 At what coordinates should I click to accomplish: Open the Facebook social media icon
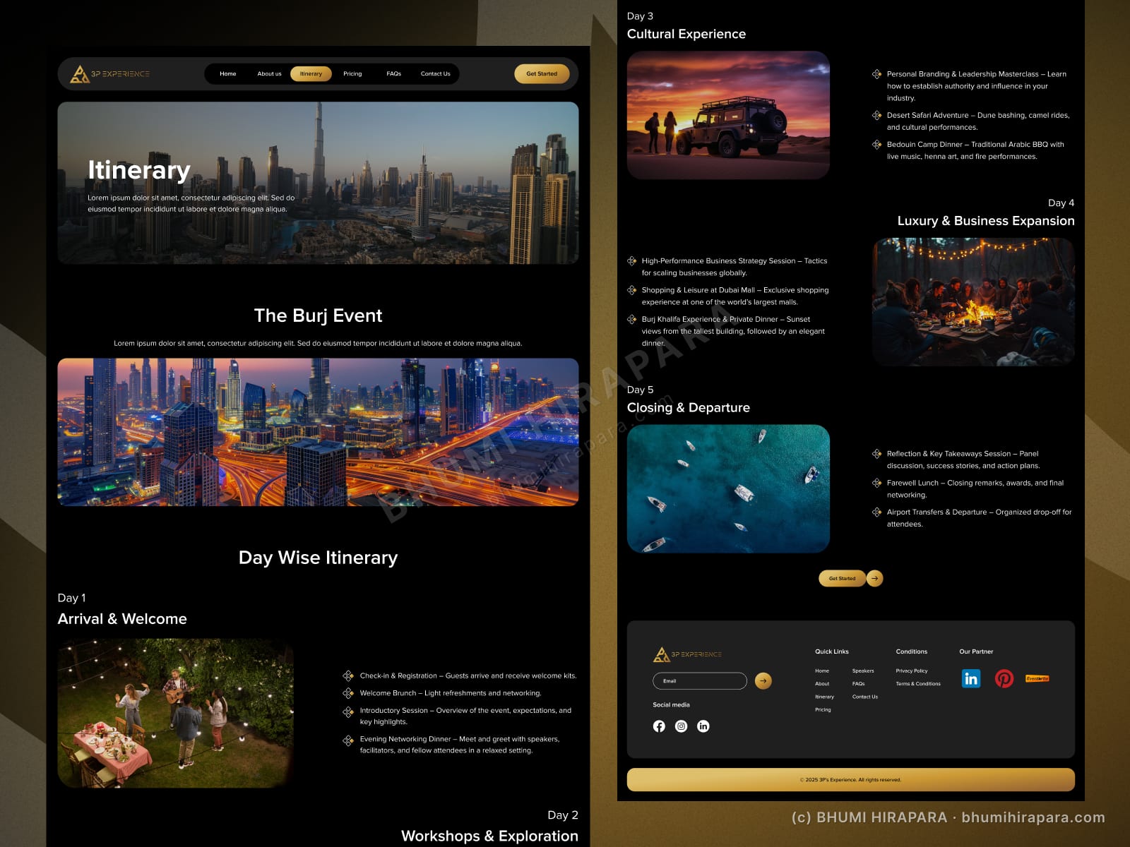pyautogui.click(x=659, y=726)
